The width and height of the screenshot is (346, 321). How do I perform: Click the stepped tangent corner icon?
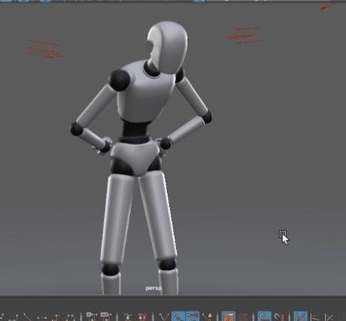click(x=56, y=317)
